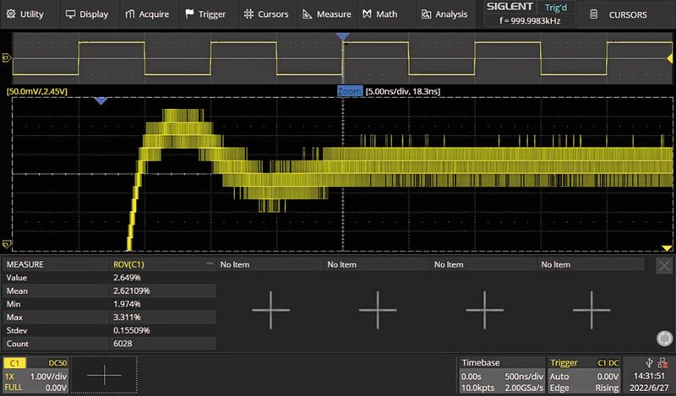Click the 2.00GSa/s sample rate
The width and height of the screenshot is (676, 396).
(x=523, y=388)
